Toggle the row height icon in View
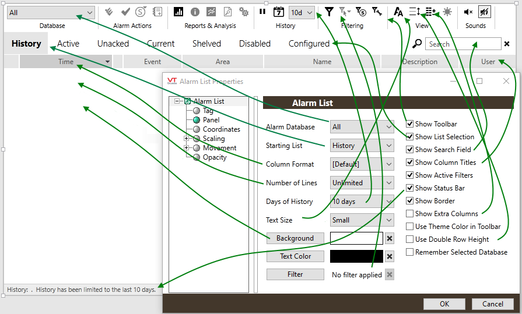The width and height of the screenshot is (522, 314). (x=415, y=12)
